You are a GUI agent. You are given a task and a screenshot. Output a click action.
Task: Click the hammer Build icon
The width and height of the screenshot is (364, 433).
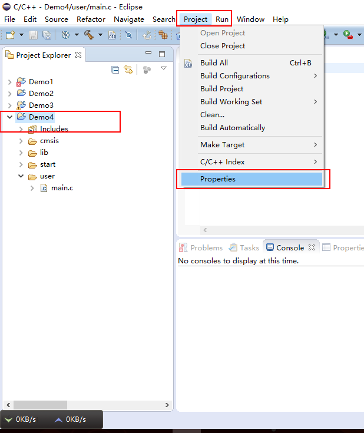[x=89, y=35]
